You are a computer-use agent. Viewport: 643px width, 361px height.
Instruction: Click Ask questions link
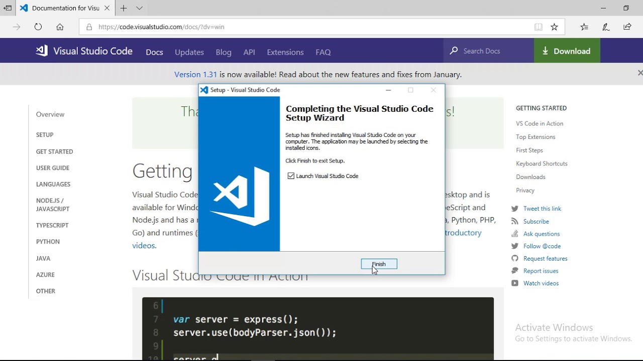pos(542,234)
